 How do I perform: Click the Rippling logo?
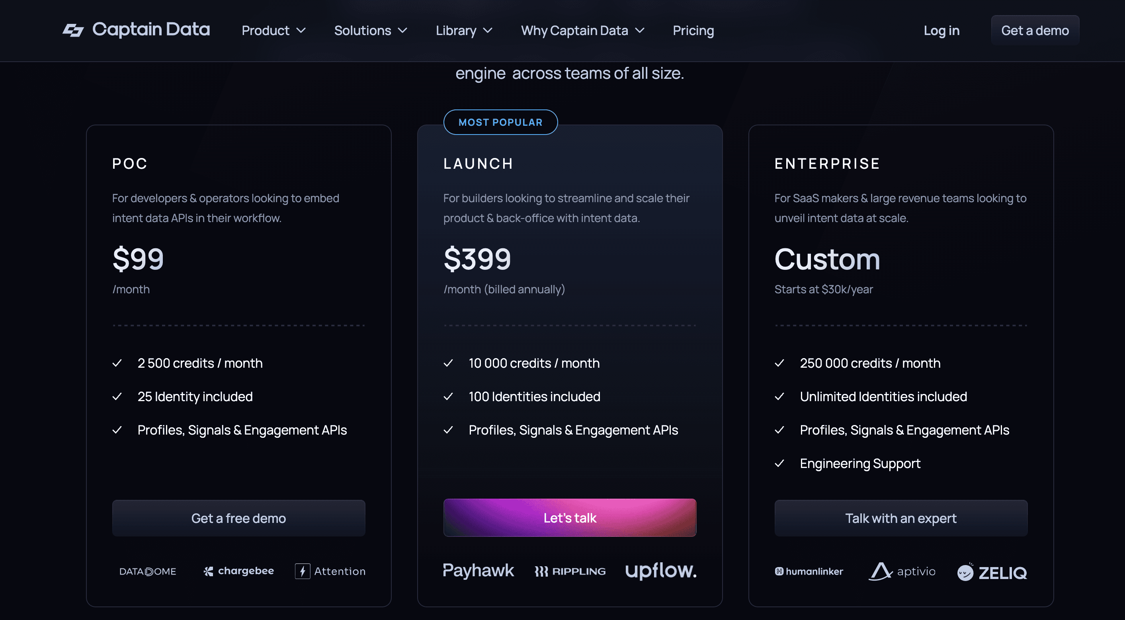coord(570,571)
